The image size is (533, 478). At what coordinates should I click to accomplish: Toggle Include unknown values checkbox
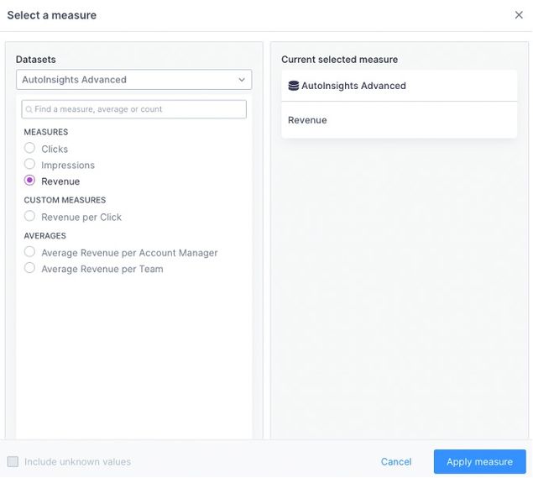[13, 461]
